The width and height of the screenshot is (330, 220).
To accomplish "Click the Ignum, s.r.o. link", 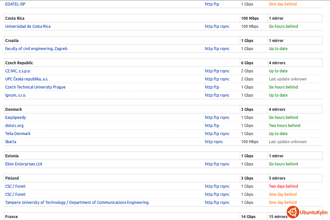I will pos(16,95).
